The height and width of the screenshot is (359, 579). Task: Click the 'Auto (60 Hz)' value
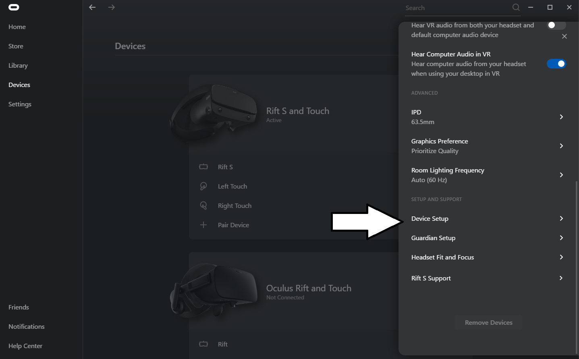click(x=429, y=180)
